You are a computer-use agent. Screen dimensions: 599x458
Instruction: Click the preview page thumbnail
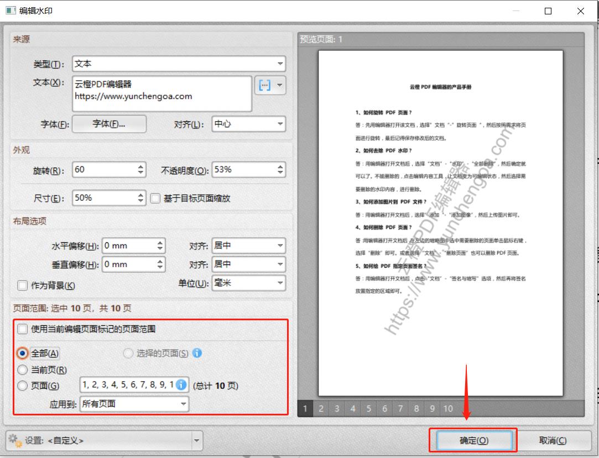click(x=440, y=223)
